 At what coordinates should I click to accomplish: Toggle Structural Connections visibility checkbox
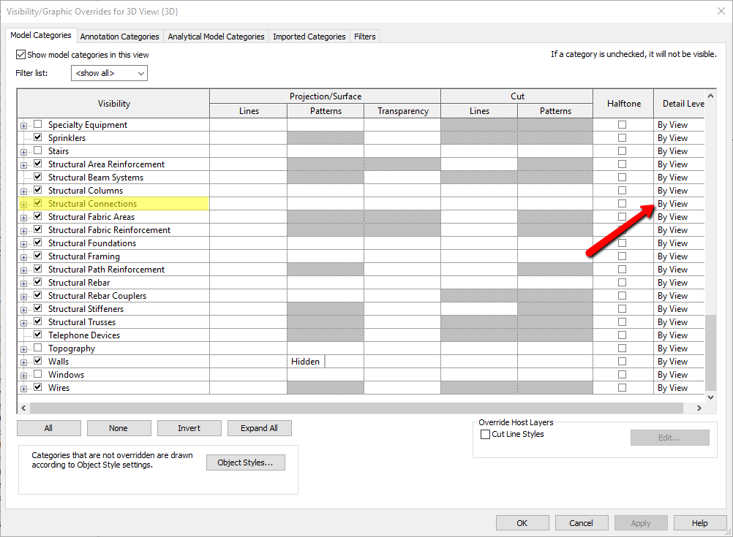point(38,203)
